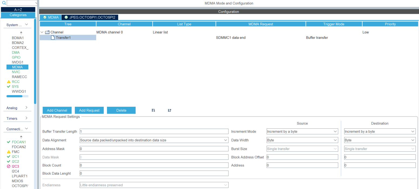This screenshot has height=189, width=419.
Task: Click the checkmark icon beside FDCAN1
Action: 8,142
